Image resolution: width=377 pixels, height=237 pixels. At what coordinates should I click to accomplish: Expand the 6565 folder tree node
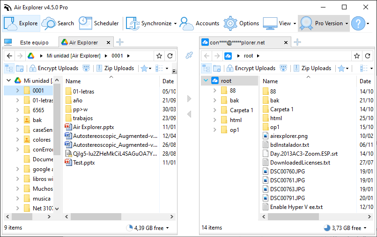(17, 110)
